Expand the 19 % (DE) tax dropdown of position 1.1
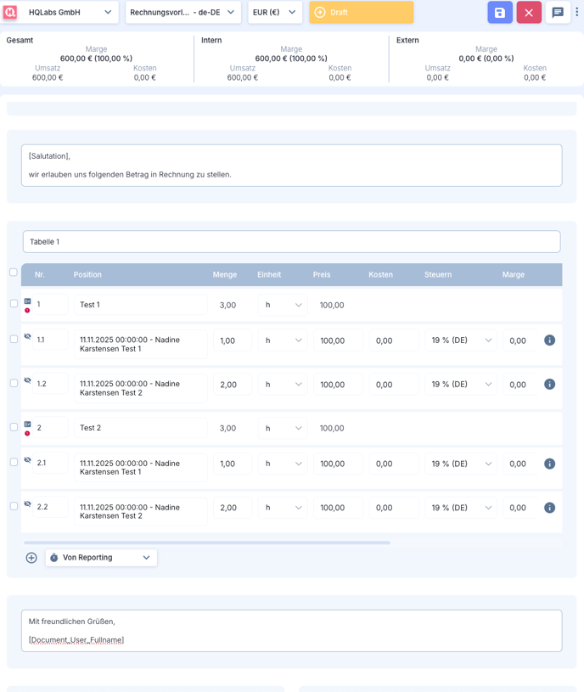 pyautogui.click(x=461, y=340)
